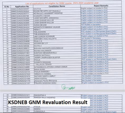Viewport: 125px width, 113px height.
Task: Click UMA SURESH ACHANUR
Action: (44, 37)
